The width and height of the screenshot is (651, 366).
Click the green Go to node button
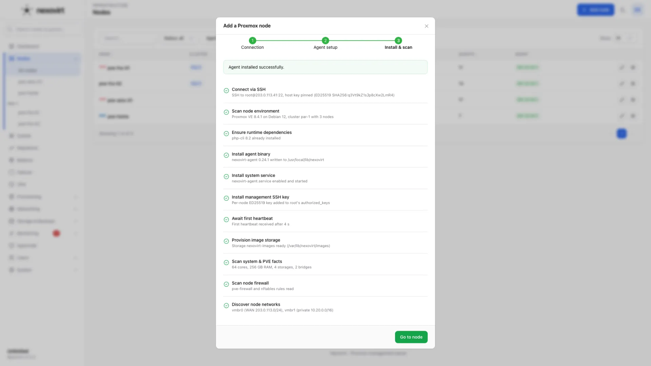pos(411,337)
